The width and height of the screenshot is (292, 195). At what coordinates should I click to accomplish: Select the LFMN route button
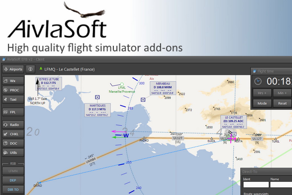coord(13,171)
